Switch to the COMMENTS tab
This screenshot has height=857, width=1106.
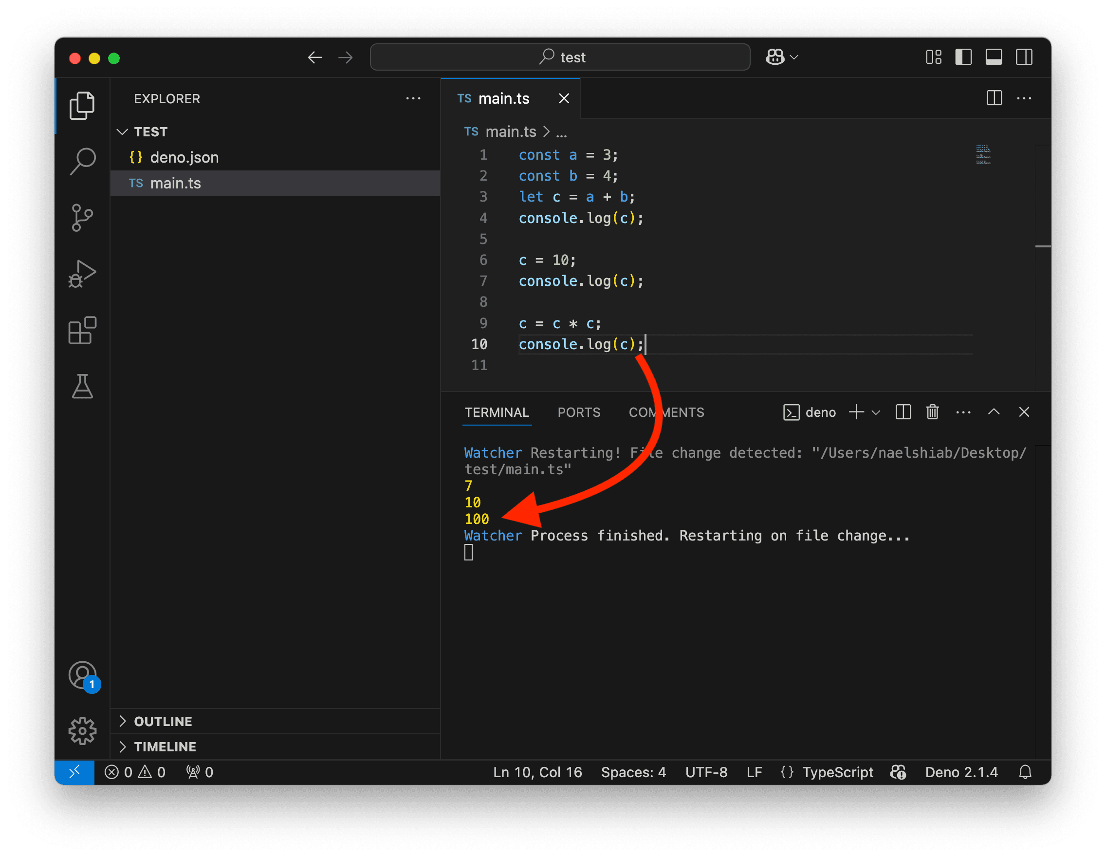click(x=666, y=412)
